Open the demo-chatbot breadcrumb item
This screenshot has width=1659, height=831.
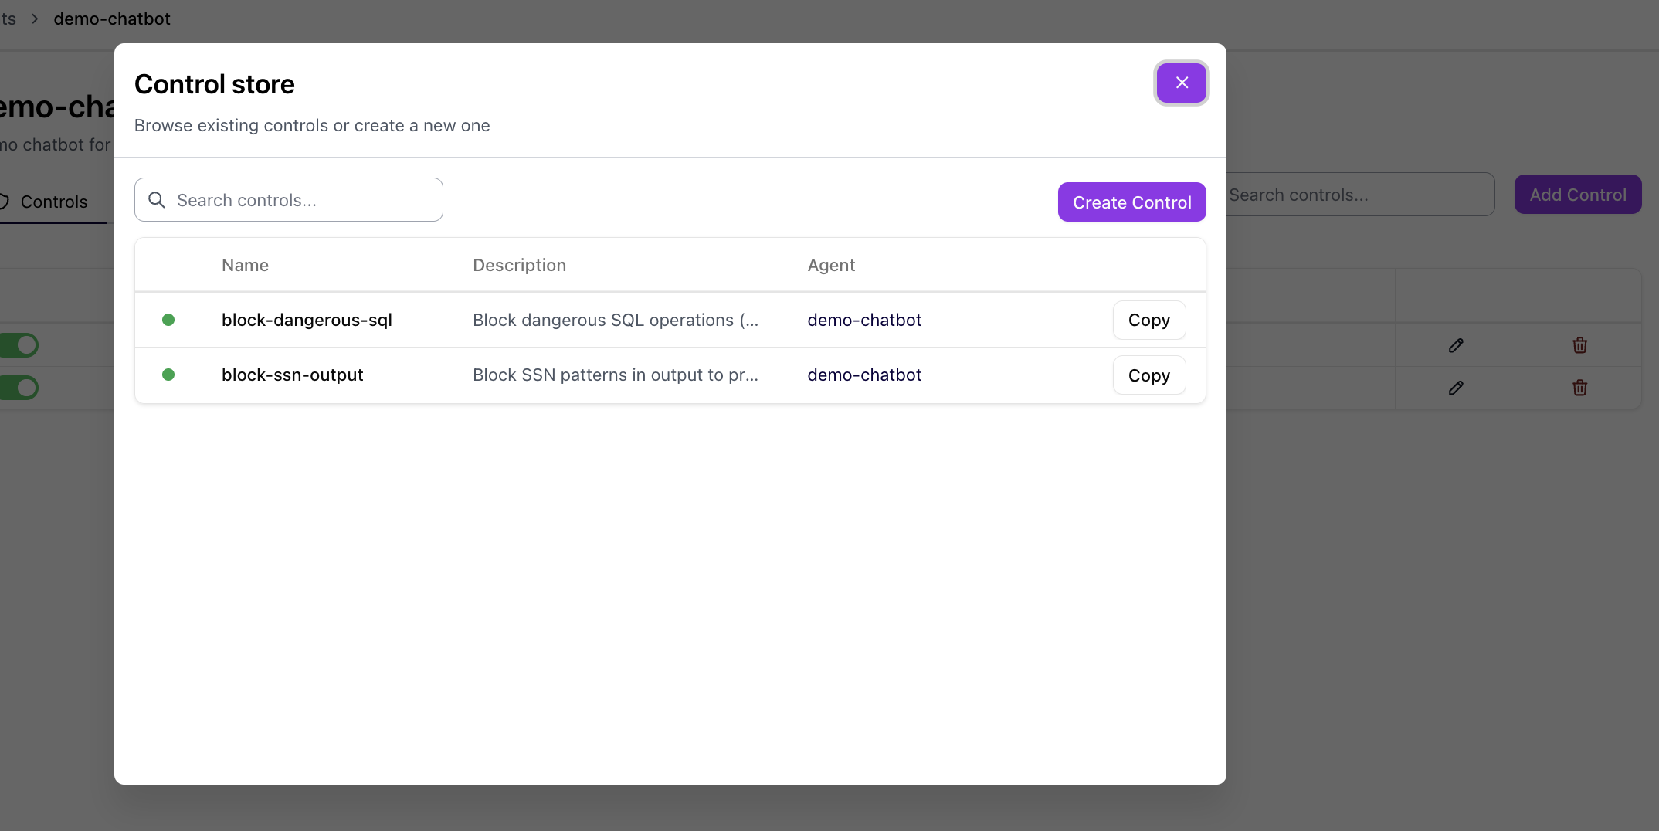[x=112, y=19]
